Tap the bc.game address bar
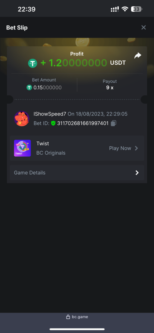154x333 pixels. tap(77, 317)
